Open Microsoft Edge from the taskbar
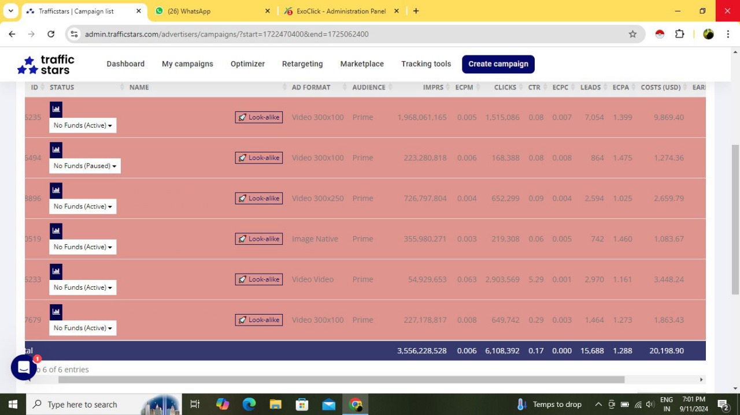This screenshot has height=415, width=740. pyautogui.click(x=249, y=404)
